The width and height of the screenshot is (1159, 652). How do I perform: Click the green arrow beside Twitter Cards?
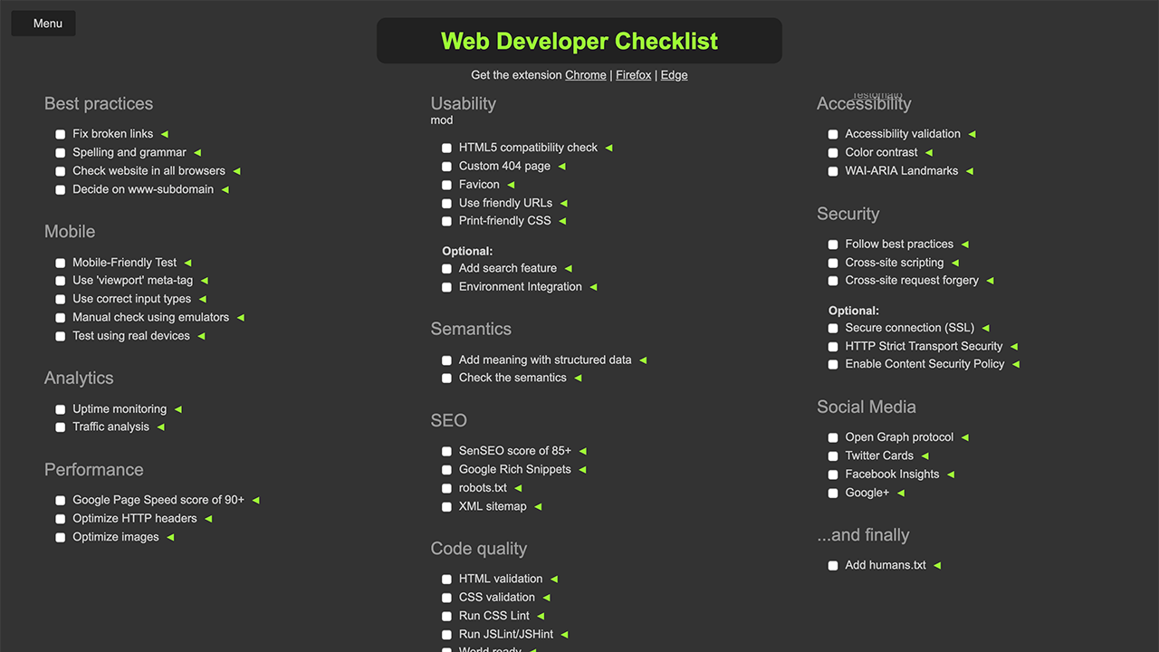[x=925, y=456]
